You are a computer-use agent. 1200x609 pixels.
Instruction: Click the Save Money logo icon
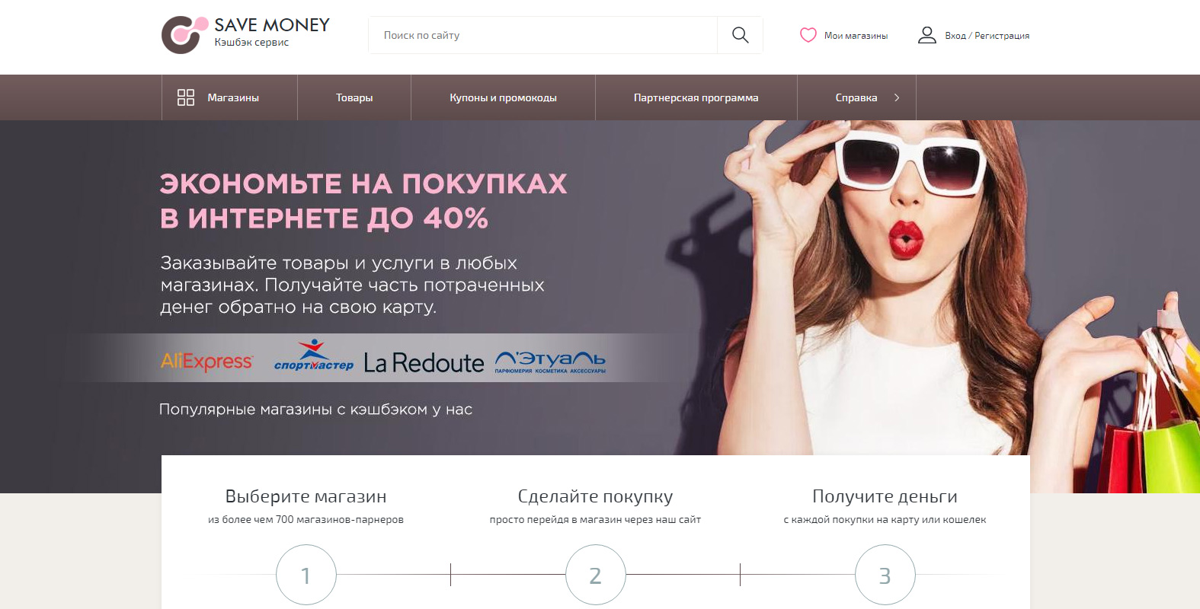click(184, 35)
